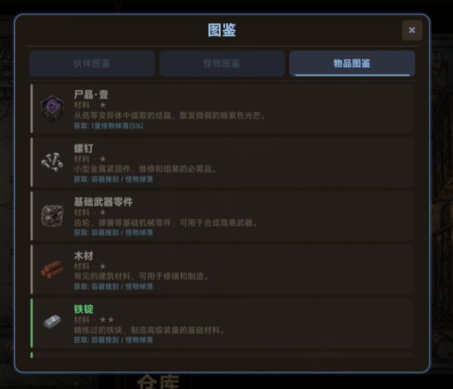Click the 铁锭 iron ingot icon
This screenshot has width=453, height=389.
pyautogui.click(x=52, y=322)
